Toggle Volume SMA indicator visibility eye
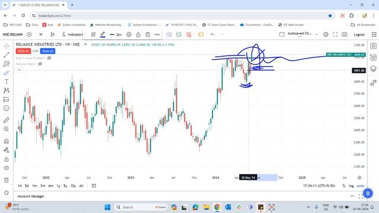The height and width of the screenshot is (213, 379). (x=40, y=64)
